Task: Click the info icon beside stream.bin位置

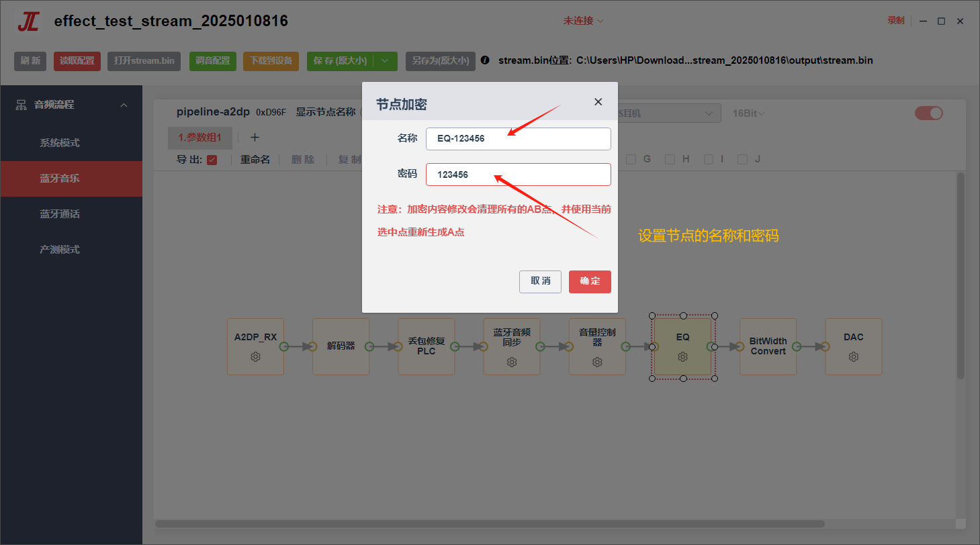Action: click(x=486, y=60)
